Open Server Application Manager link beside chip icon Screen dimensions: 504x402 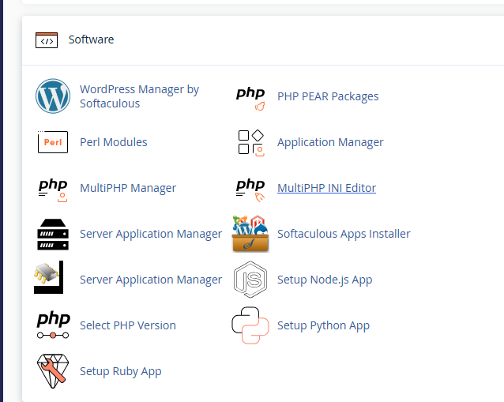151,280
